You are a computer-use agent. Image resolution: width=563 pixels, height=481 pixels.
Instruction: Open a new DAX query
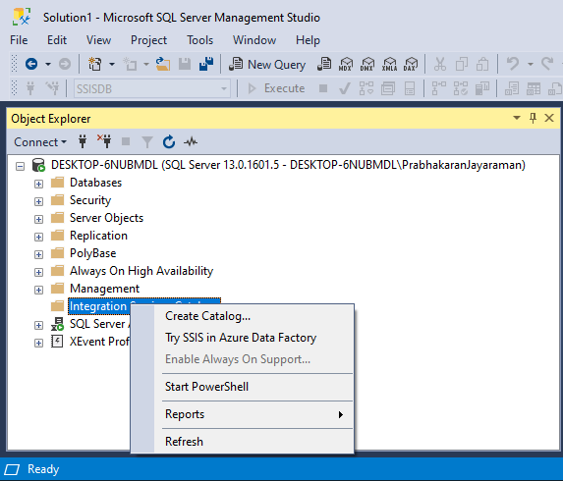coord(411,64)
